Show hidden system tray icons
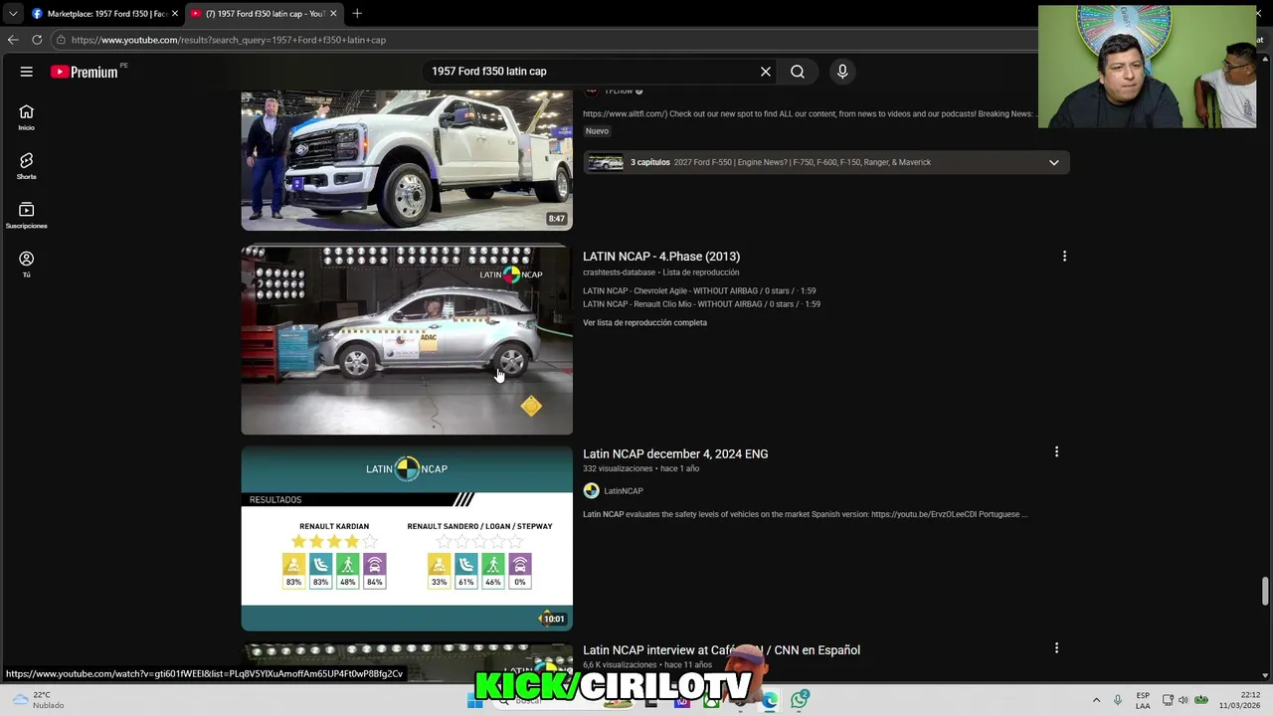The width and height of the screenshot is (1273, 716). [x=1096, y=700]
